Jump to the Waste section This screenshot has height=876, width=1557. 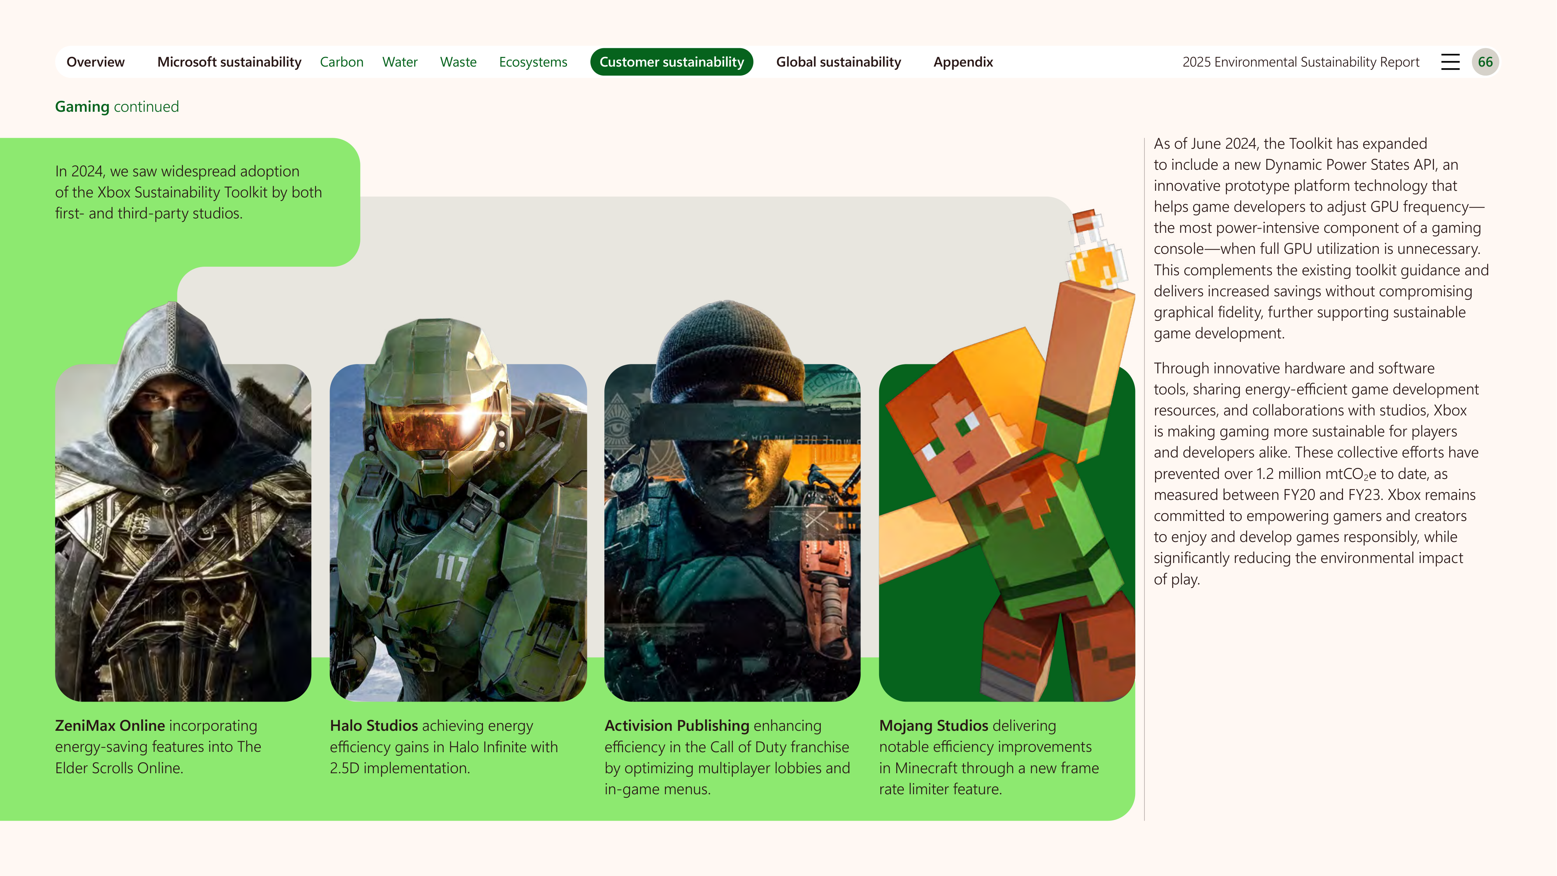pyautogui.click(x=458, y=62)
